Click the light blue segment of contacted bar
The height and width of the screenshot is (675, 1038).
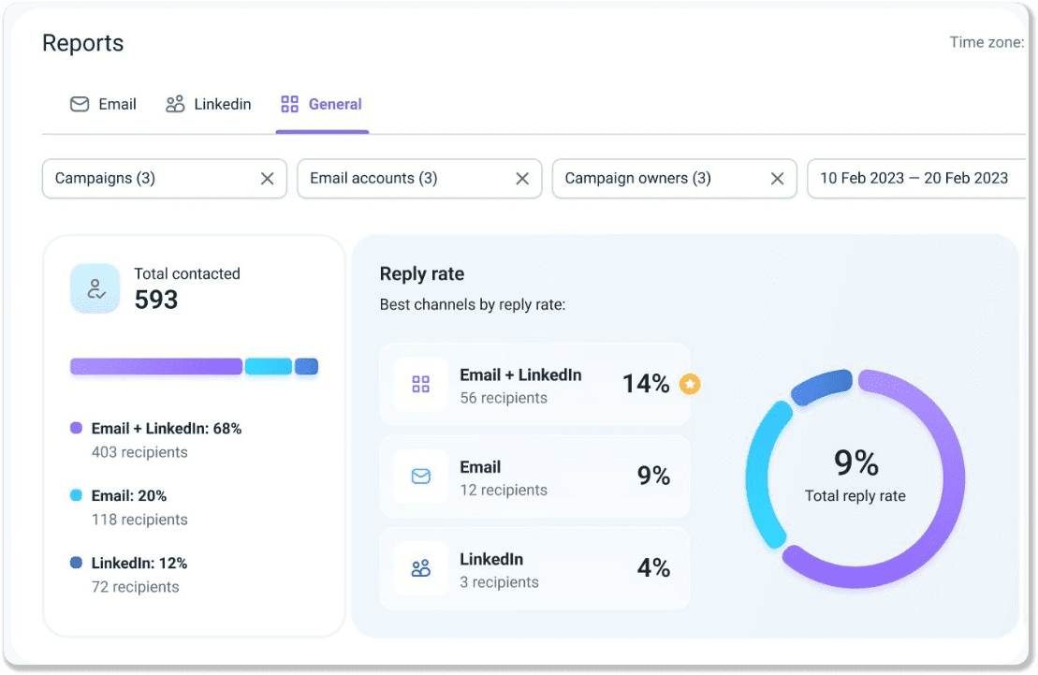coord(269,366)
